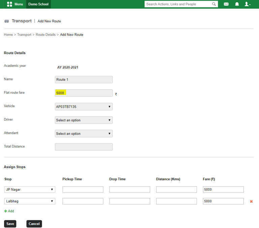This screenshot has width=259, height=228.
Task: Click the Menu grid icon
Action: 9,4
